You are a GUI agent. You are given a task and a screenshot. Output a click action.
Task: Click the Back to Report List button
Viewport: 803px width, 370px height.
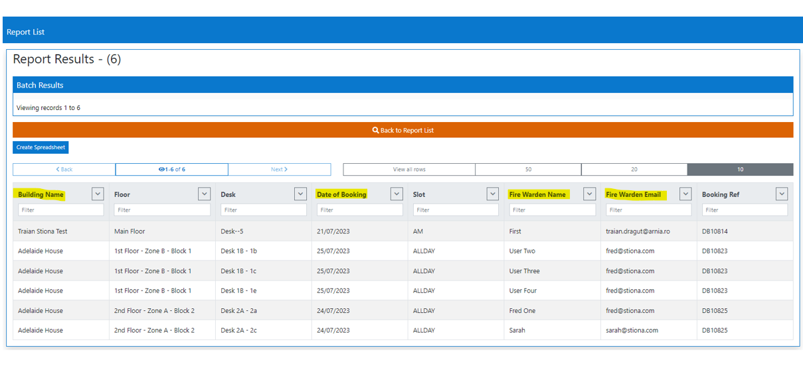pyautogui.click(x=402, y=130)
